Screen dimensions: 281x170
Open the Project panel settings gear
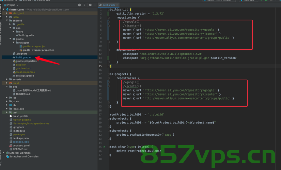point(90,5)
